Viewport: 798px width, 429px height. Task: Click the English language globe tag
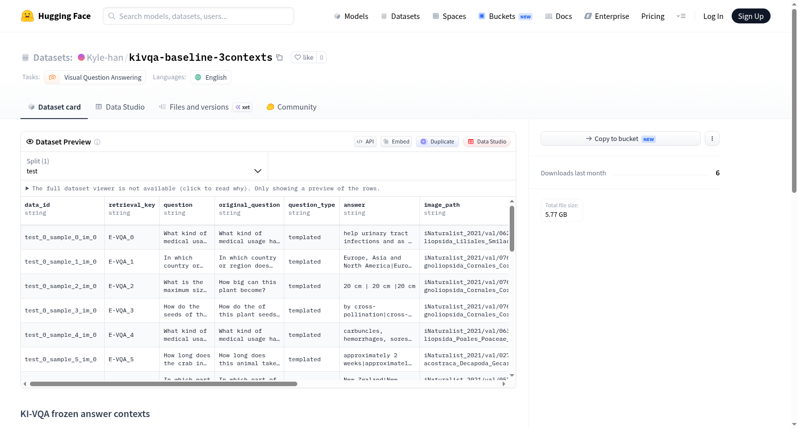[x=210, y=77]
